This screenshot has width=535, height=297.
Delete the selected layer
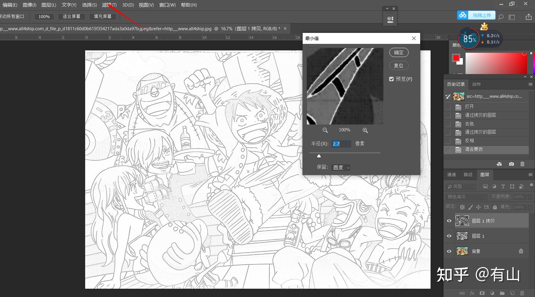[x=522, y=293]
